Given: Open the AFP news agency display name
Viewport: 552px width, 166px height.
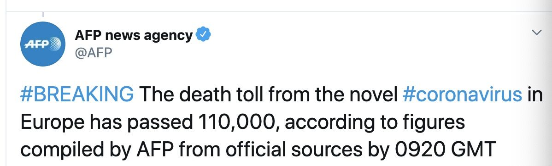Looking at the screenshot, I should click(134, 35).
